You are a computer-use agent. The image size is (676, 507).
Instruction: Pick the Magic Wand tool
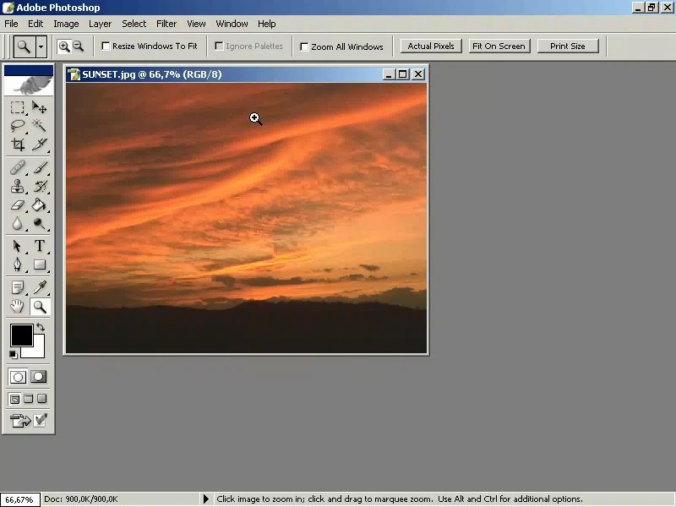coord(39,125)
